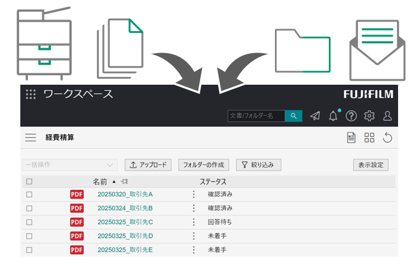This screenshot has height=278, width=419.
Task: Select the checkbox for 20250325_取引先C
Action: click(x=29, y=222)
